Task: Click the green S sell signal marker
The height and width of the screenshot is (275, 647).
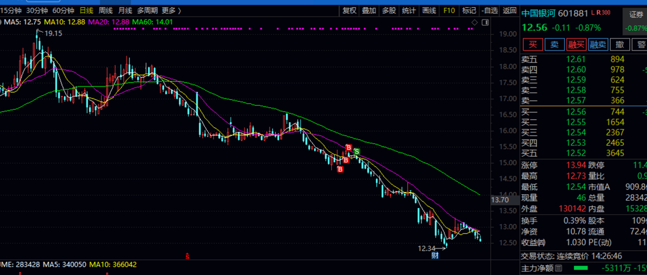Action: tap(357, 151)
